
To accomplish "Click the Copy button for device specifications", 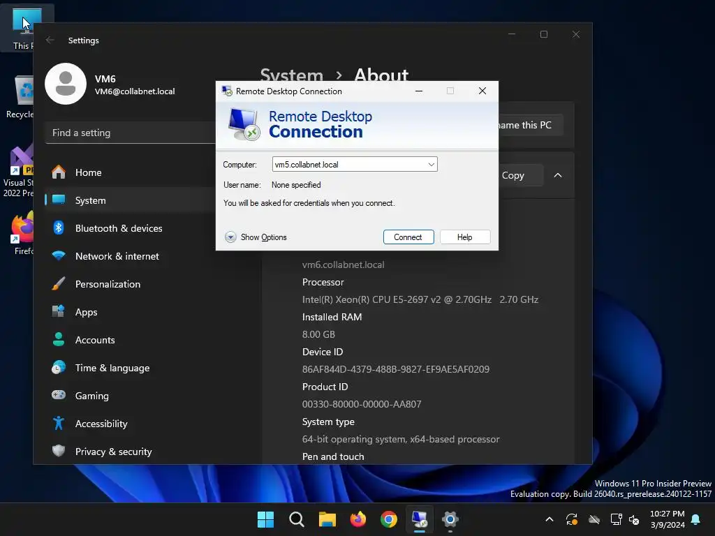I will coord(519,175).
